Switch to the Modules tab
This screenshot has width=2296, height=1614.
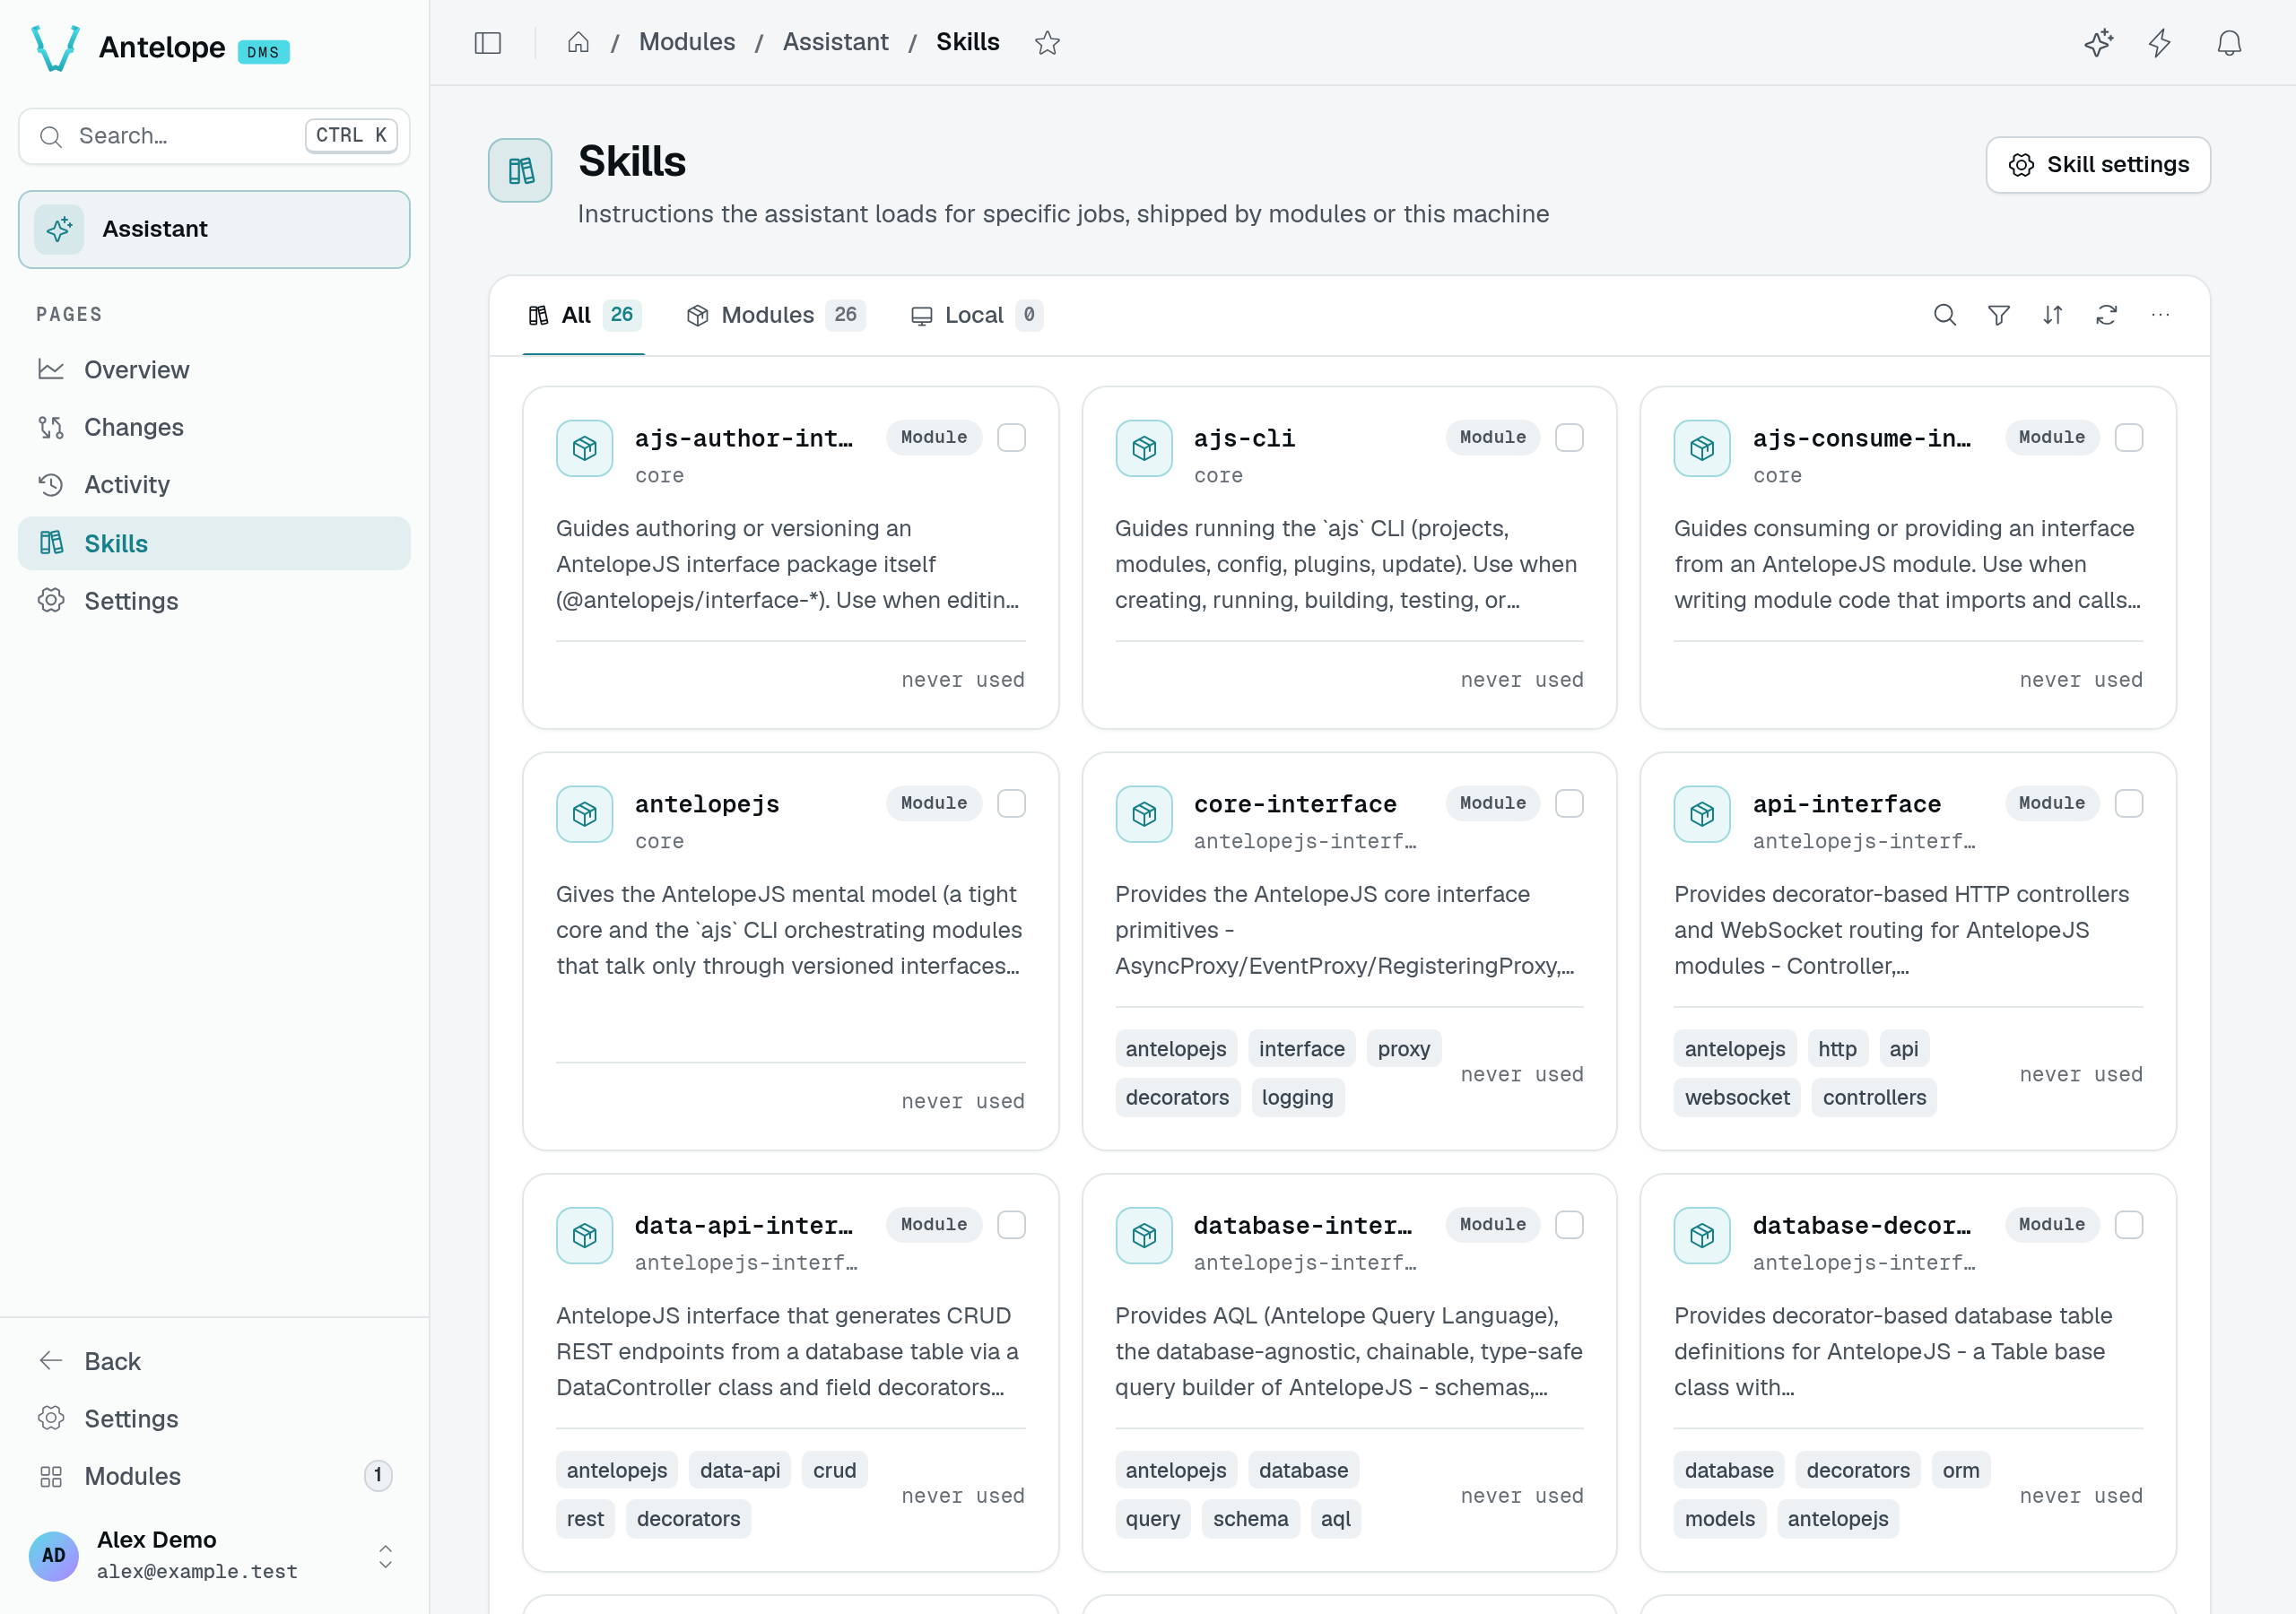(775, 315)
